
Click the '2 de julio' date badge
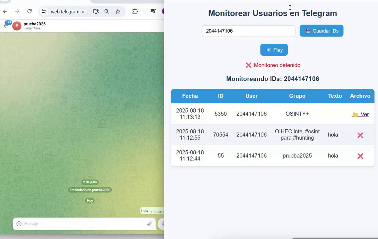click(90, 182)
